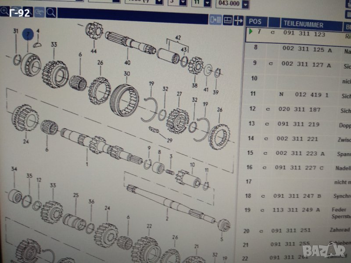Open the 043-000 dropdown arrow
Image resolution: width=351 pixels, height=263 pixels.
[245, 4]
